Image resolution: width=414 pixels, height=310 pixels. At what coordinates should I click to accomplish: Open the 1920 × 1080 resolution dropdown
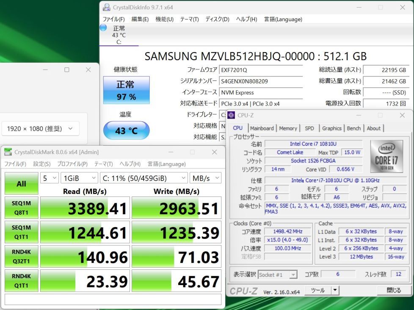point(40,129)
